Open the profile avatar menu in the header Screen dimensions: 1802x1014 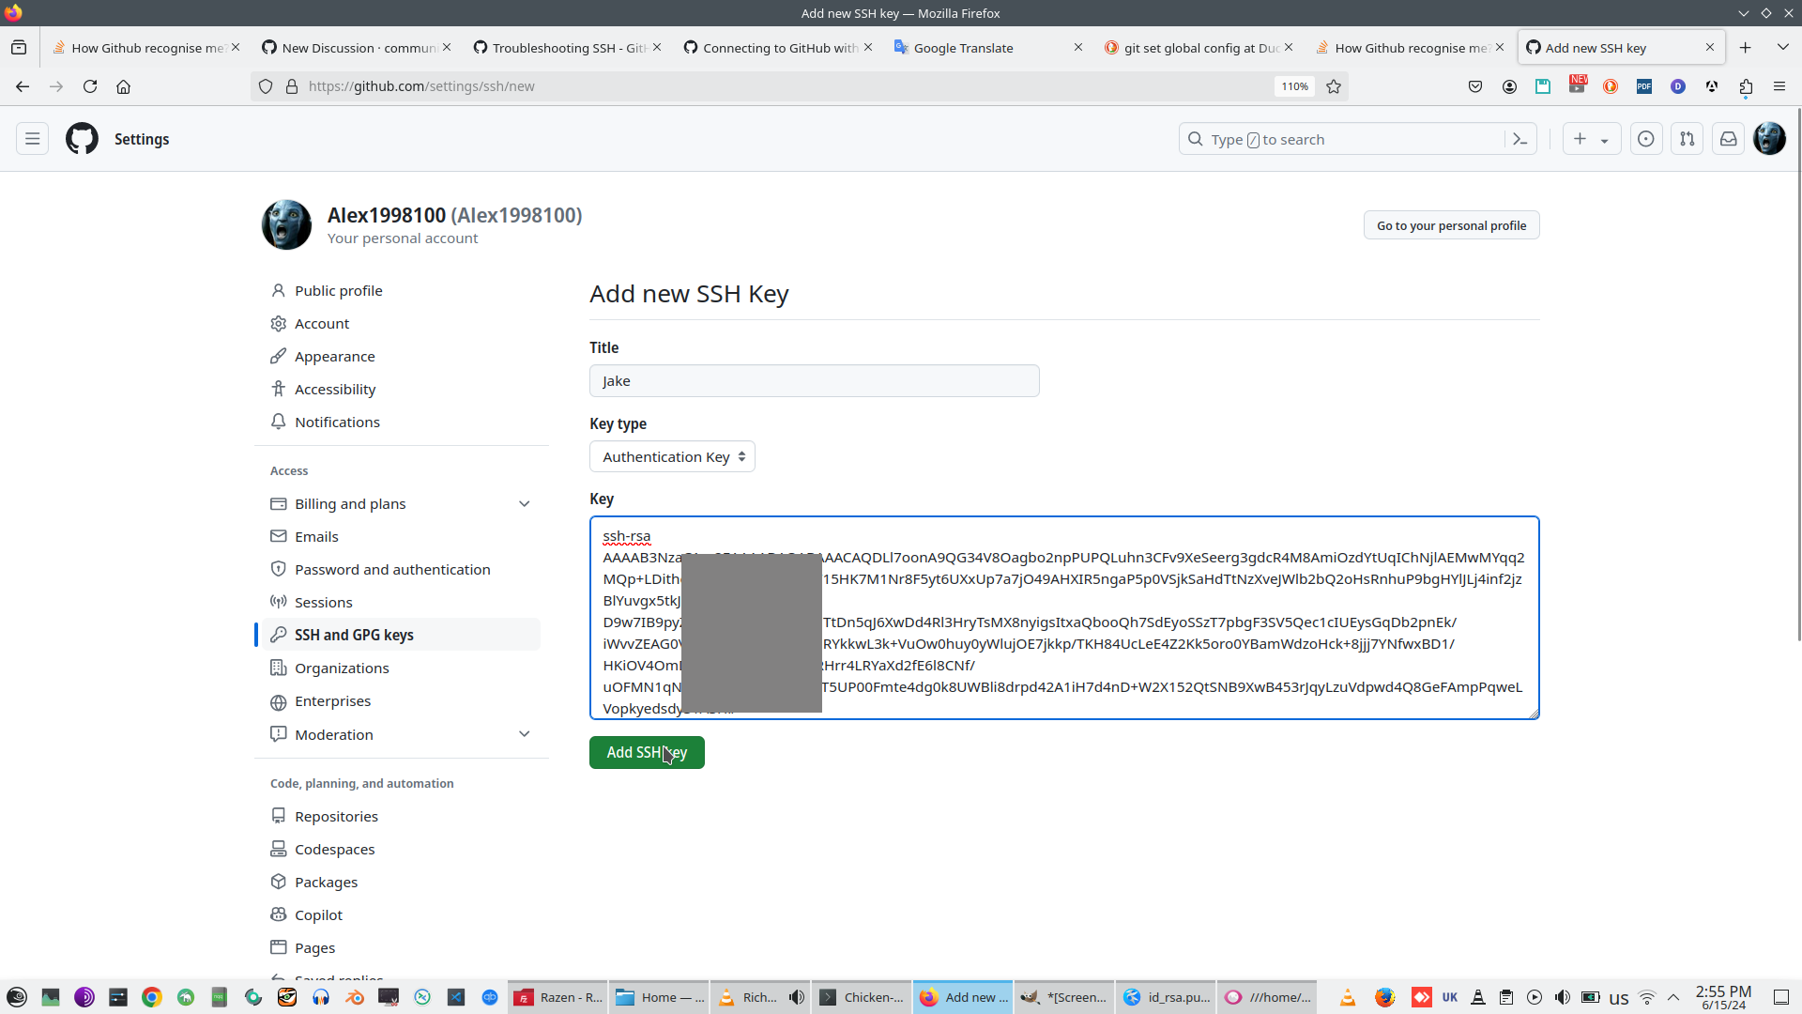1770,139
